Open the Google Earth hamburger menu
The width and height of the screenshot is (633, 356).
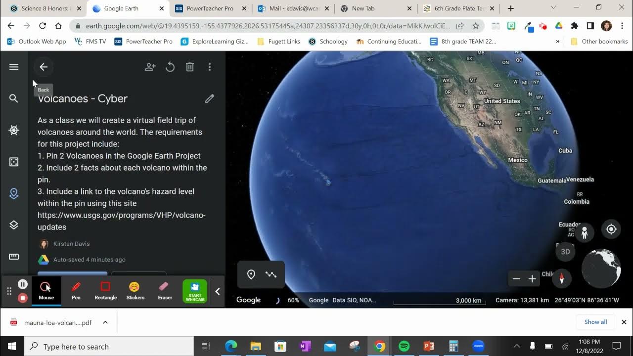(x=14, y=67)
